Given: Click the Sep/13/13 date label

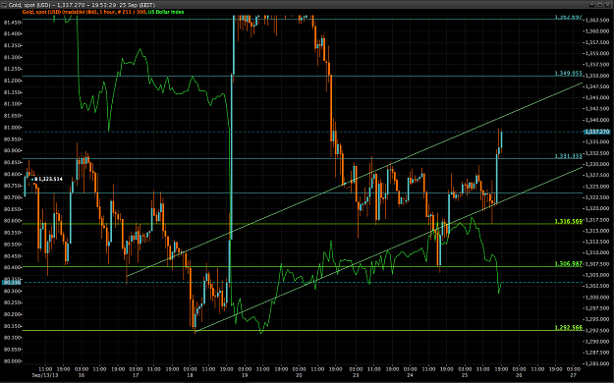Looking at the screenshot, I should click(x=45, y=375).
